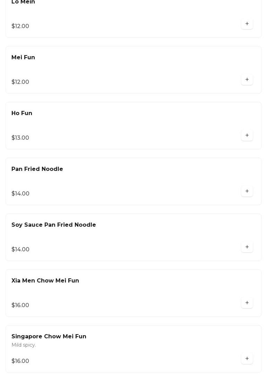Open Soy Sauce Pan Fried Noodle title
Viewport: 267px width, 382px height.
[x=54, y=225]
